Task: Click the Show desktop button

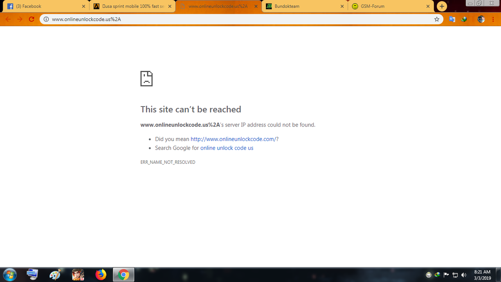Action: click(498, 275)
